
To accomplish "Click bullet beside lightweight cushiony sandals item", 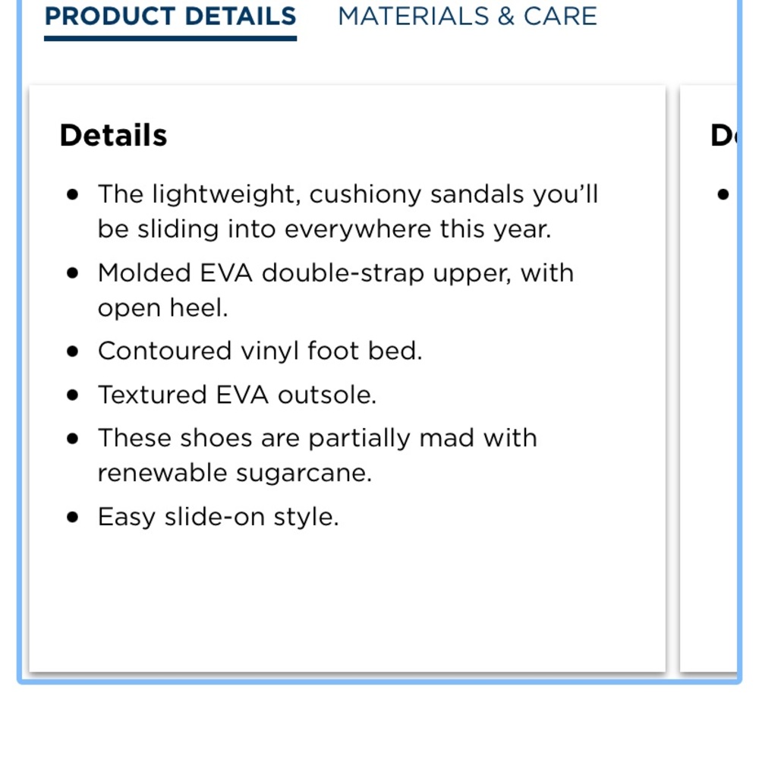I will point(73,194).
